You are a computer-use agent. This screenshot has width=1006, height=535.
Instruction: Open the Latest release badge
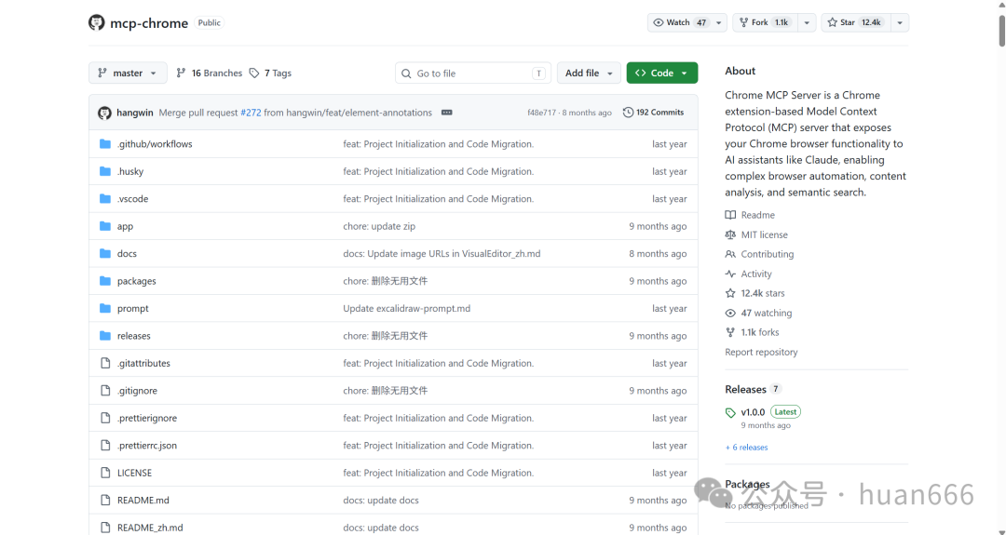785,412
